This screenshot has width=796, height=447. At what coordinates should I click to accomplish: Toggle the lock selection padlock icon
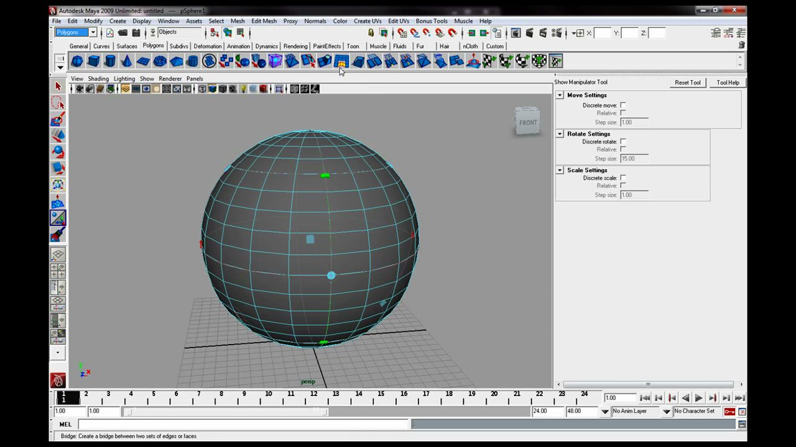click(x=371, y=32)
